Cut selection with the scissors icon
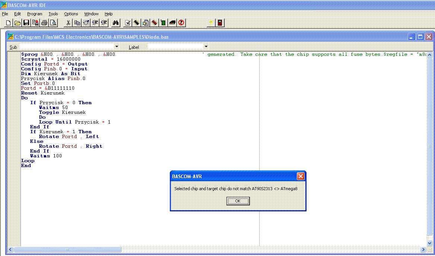435x256 pixels. 68,23
